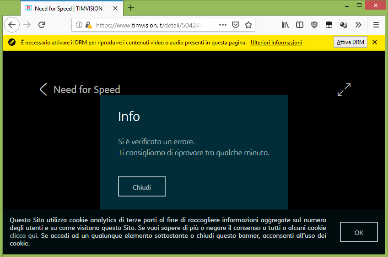The image size is (388, 257).
Task: Maximize the Firefox window
Action: (359, 5)
